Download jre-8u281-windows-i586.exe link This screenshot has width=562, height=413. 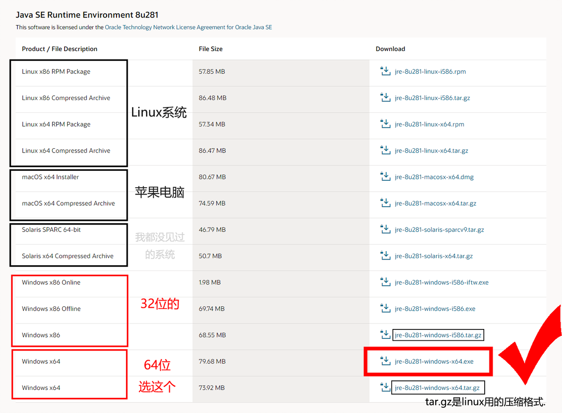coord(435,309)
